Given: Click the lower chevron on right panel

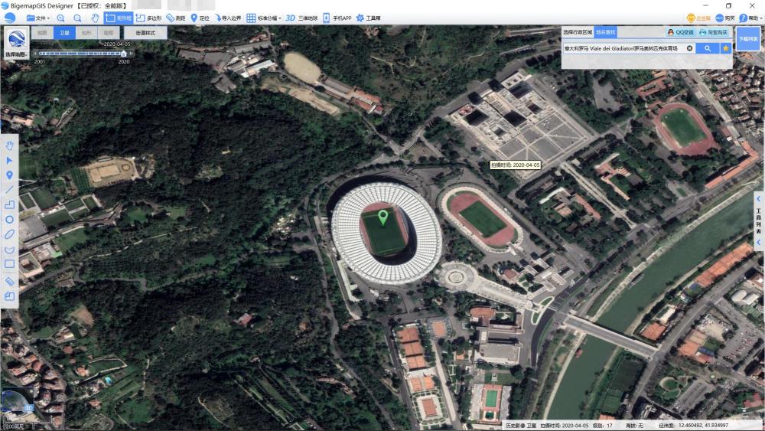Looking at the screenshot, I should [x=758, y=242].
